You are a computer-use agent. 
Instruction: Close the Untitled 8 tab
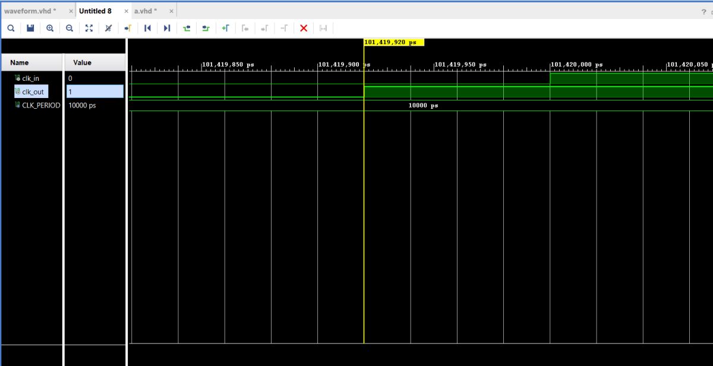(x=127, y=11)
